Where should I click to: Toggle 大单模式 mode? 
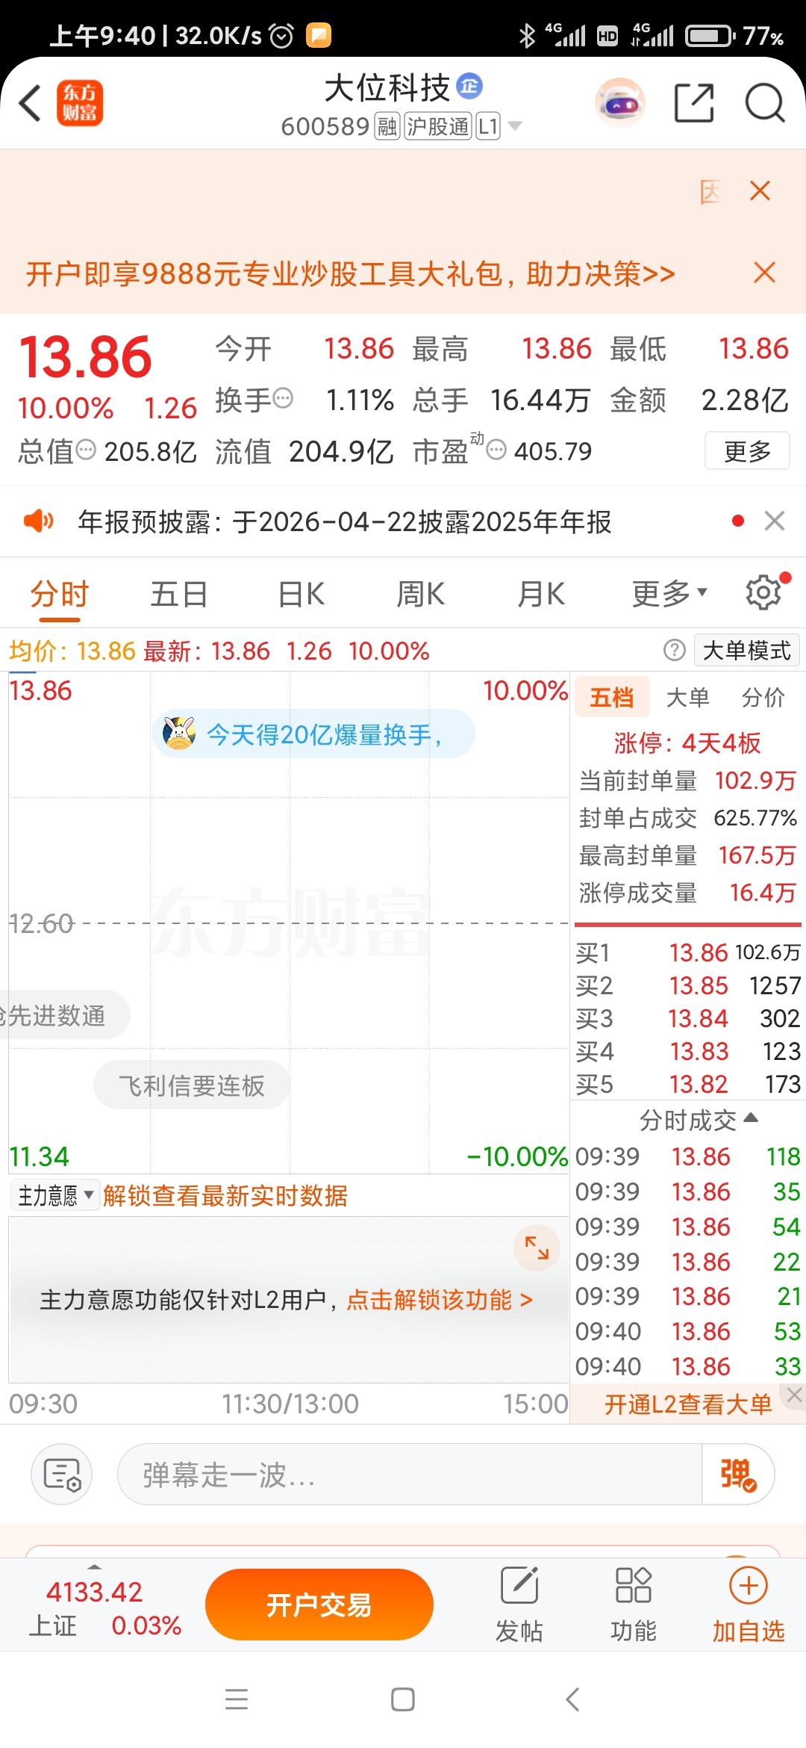(x=746, y=650)
